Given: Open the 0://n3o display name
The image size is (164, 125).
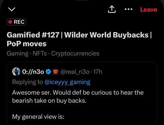Looking at the screenshot, I should click(x=33, y=72).
